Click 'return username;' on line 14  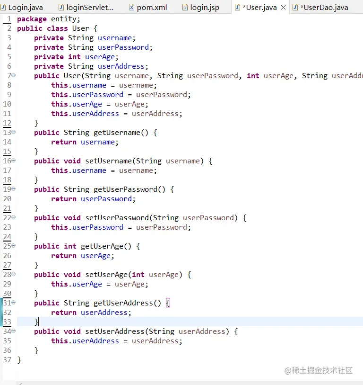click(x=85, y=142)
